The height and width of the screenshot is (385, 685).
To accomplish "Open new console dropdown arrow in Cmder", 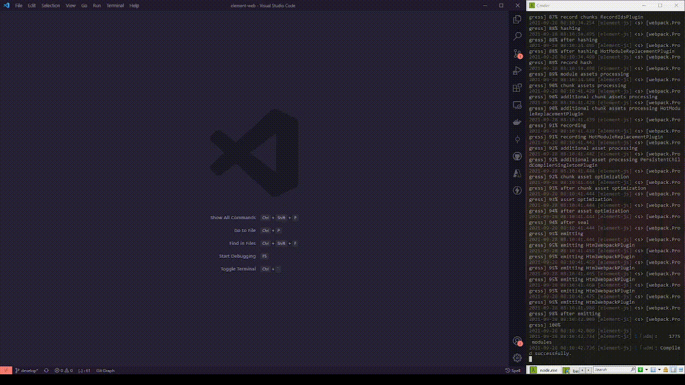I will click(x=646, y=370).
